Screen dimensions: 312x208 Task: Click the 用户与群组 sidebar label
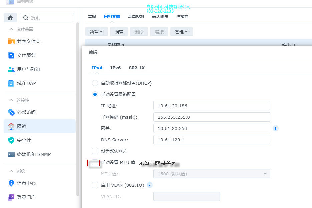pyautogui.click(x=29, y=69)
